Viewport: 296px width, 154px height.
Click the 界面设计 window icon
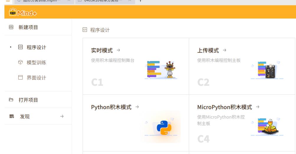tap(20, 77)
